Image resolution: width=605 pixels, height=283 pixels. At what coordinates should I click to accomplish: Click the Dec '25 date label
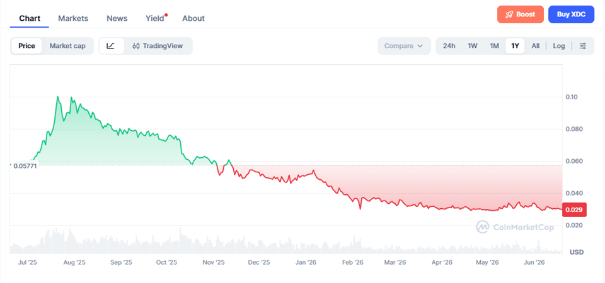(259, 263)
